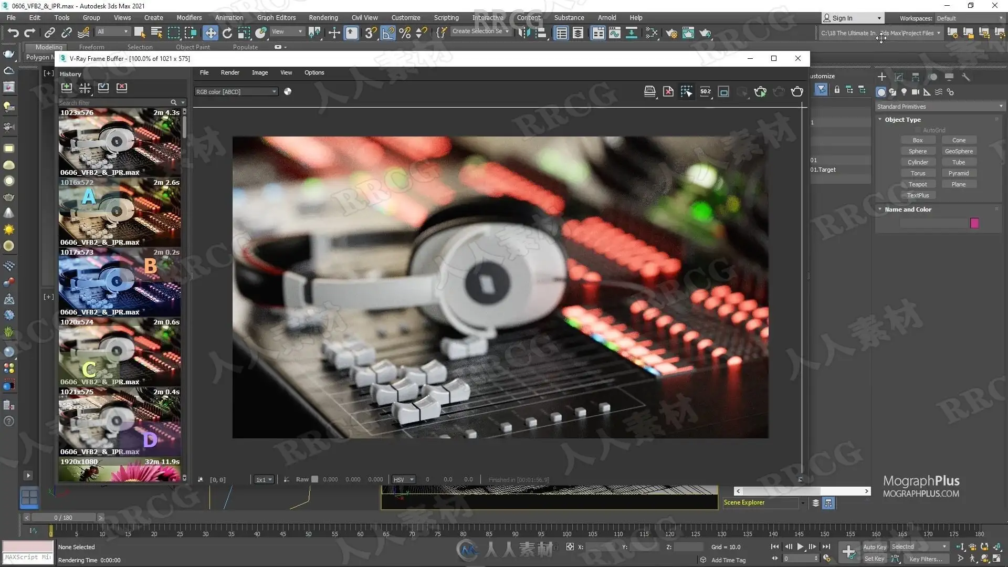The image size is (1008, 567).
Task: Open the A/B/C/D compare mode icon
Action: (85, 88)
